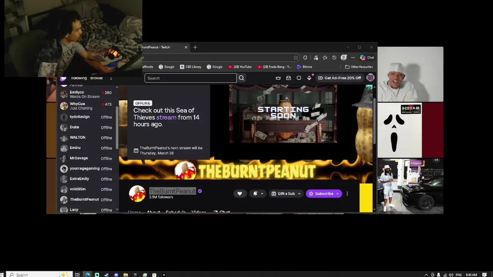This screenshot has height=277, width=493.
Task: Click the About channel tab
Action: click(x=153, y=212)
